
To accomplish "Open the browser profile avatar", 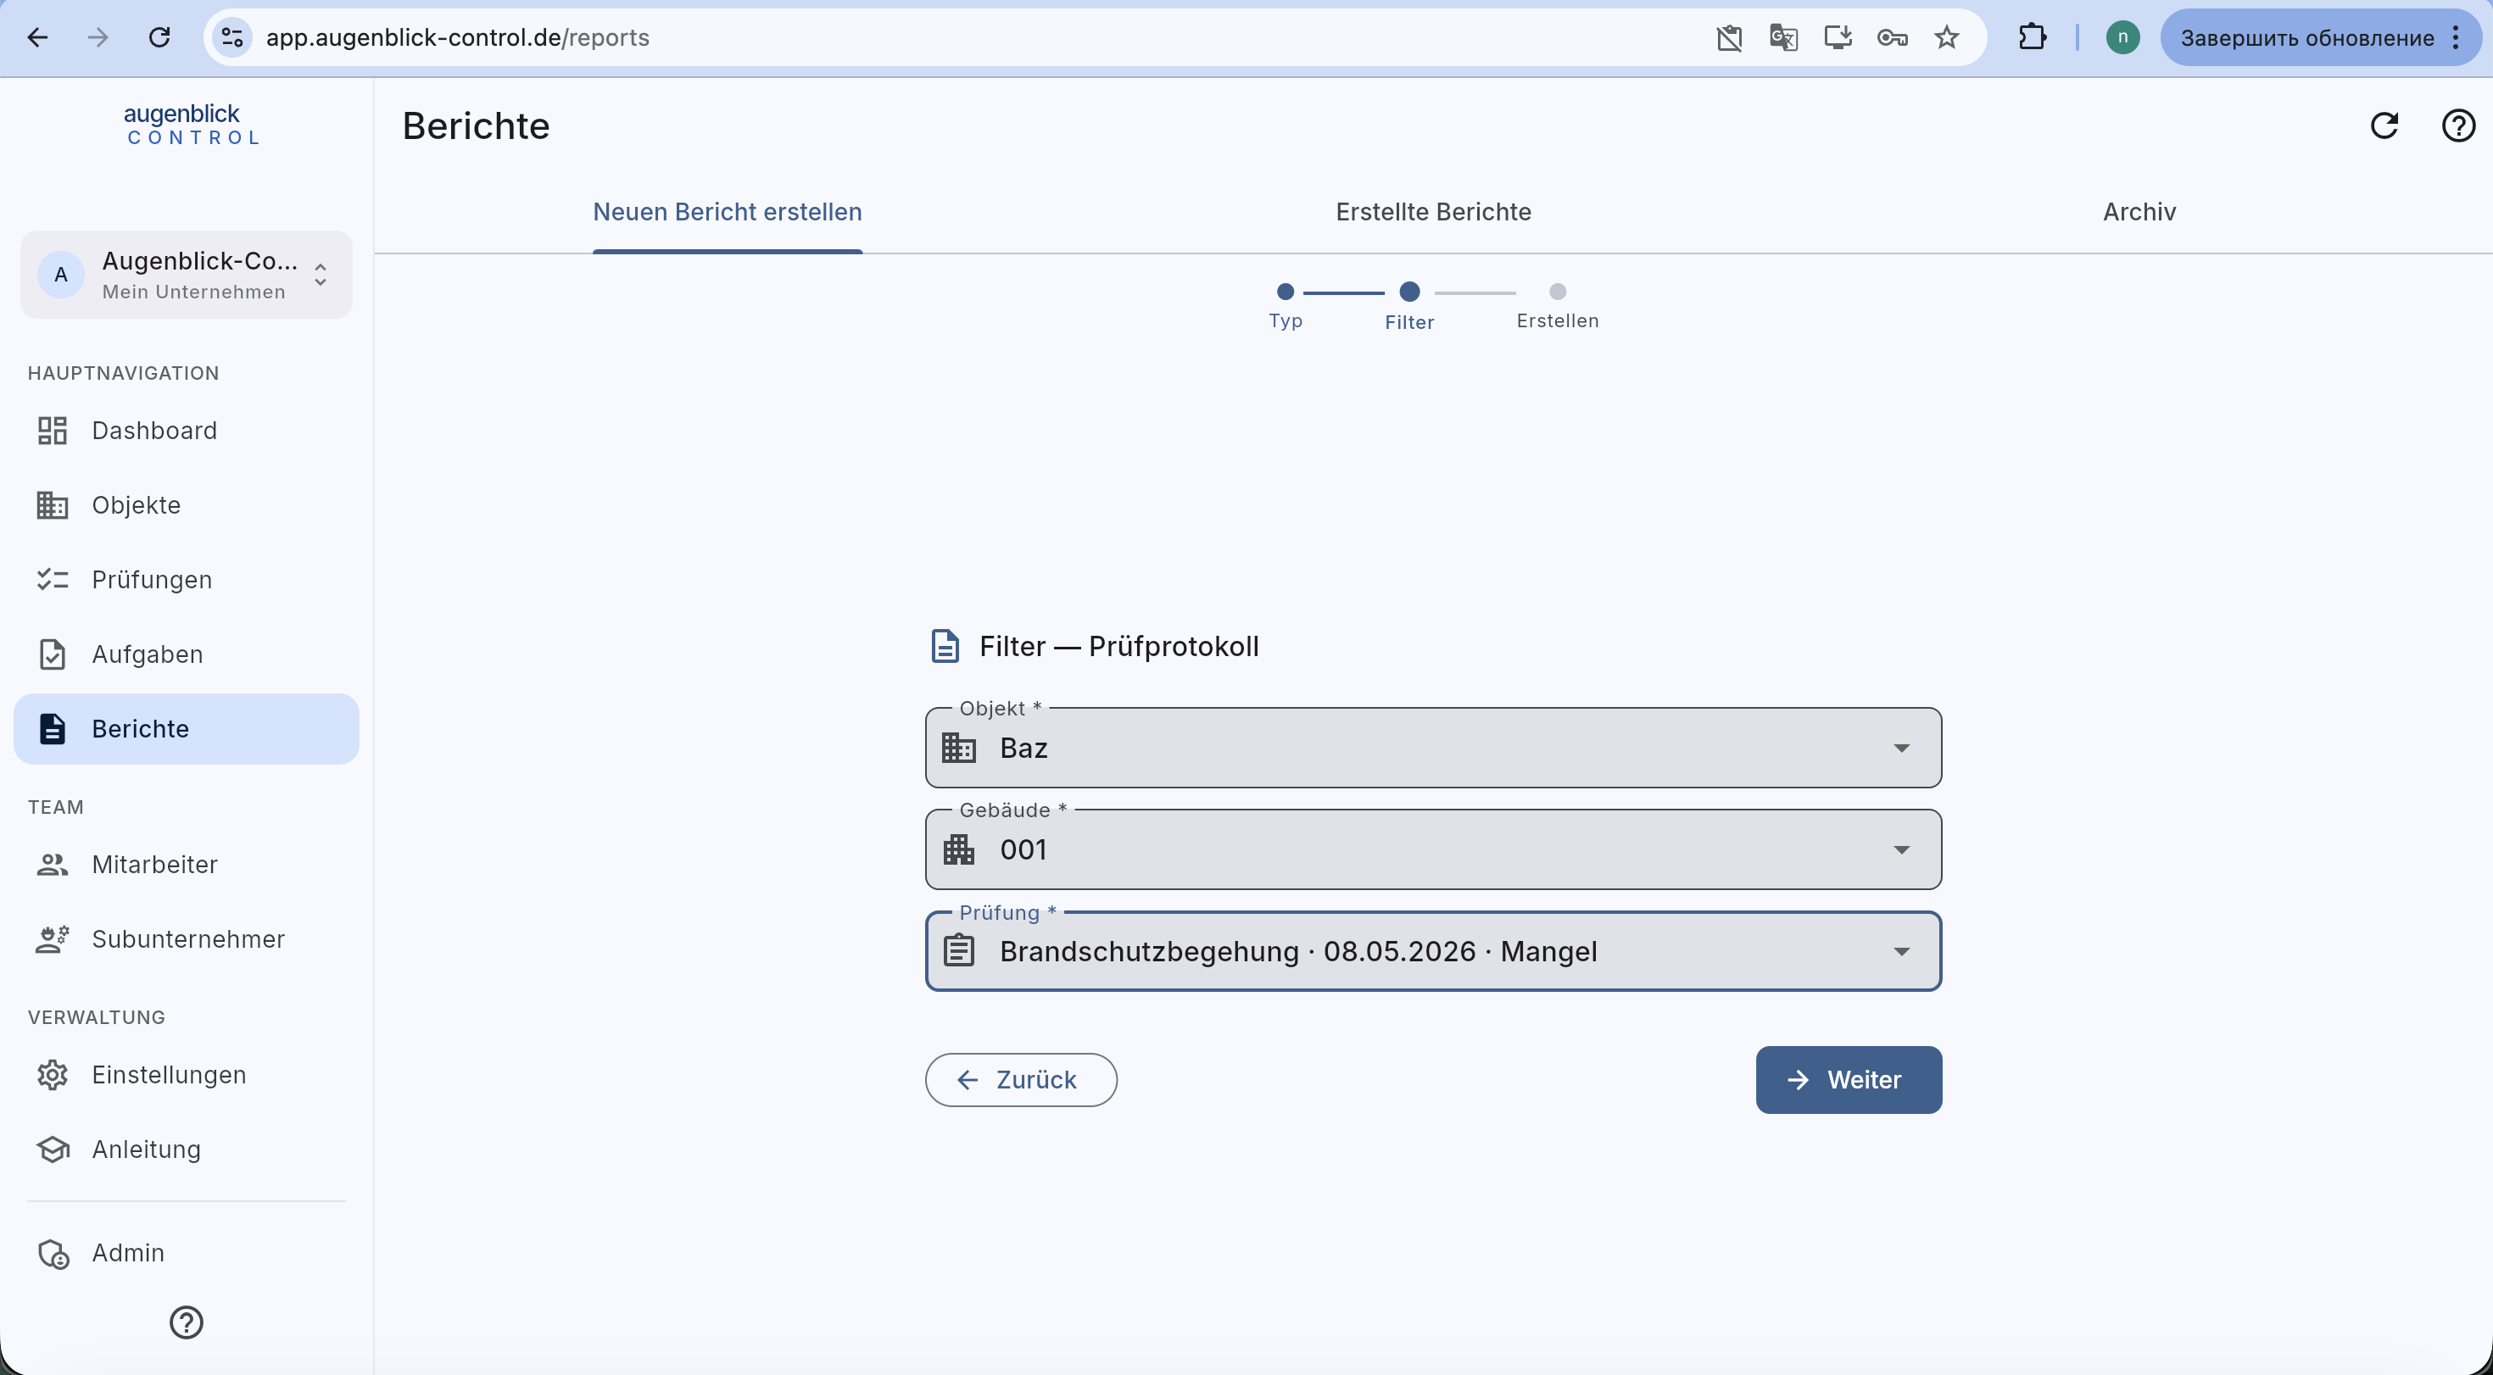I will [x=2123, y=38].
